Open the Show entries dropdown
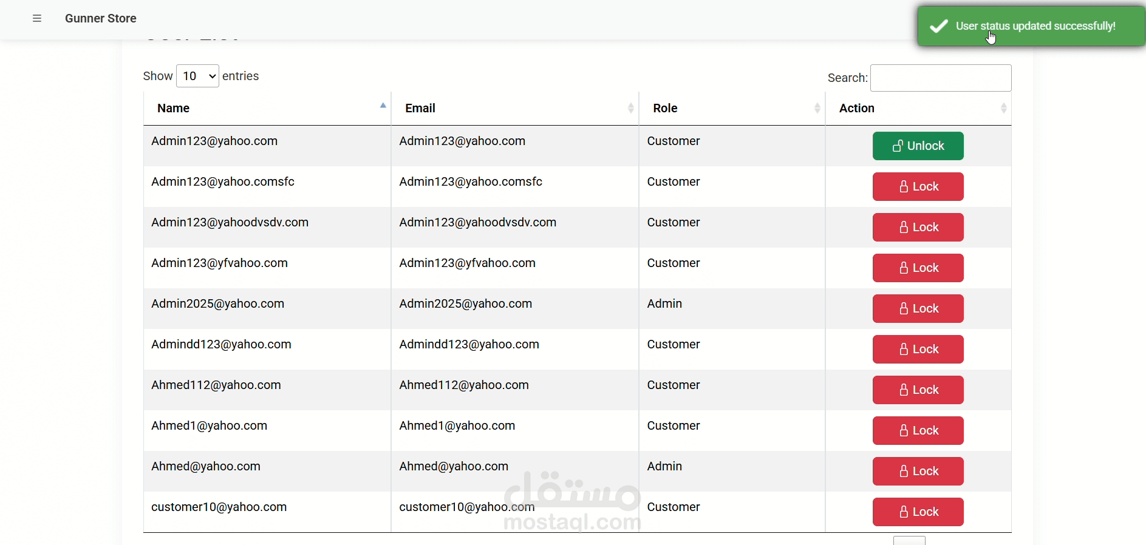1146x545 pixels. pos(197,76)
